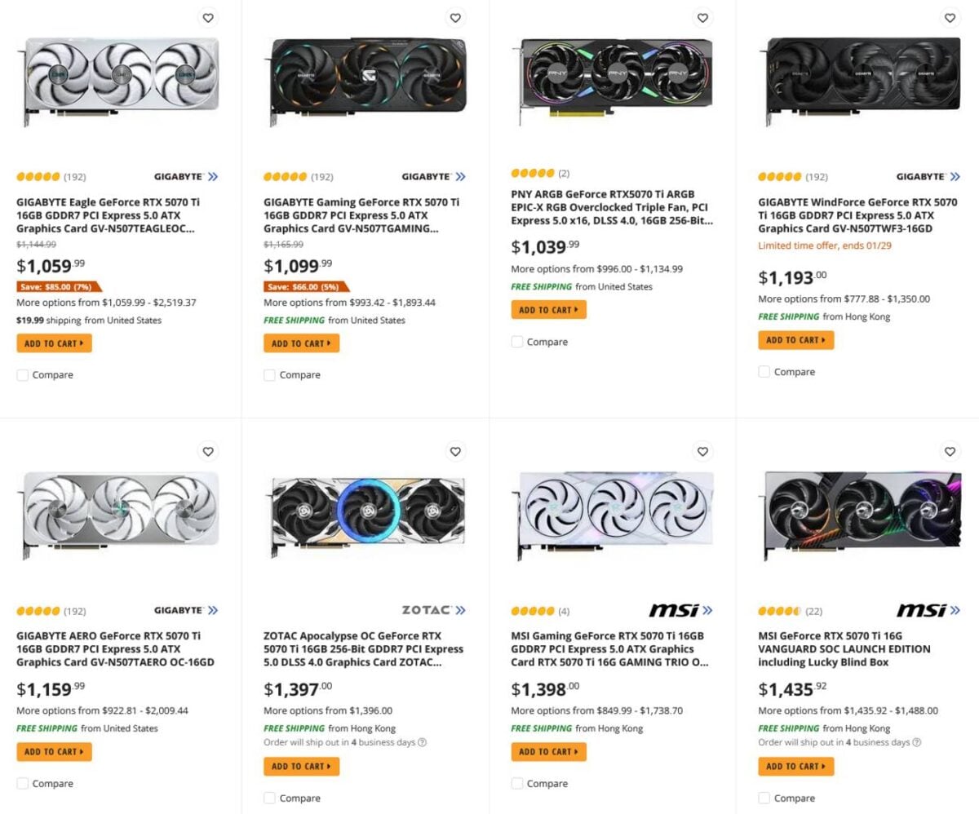979x814 pixels.
Task: Favorite the MSI VANGUARD SOC LAUNCH EDITION card
Action: (950, 451)
